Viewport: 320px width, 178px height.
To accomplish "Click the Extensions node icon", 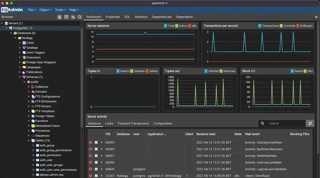I will [24, 58].
